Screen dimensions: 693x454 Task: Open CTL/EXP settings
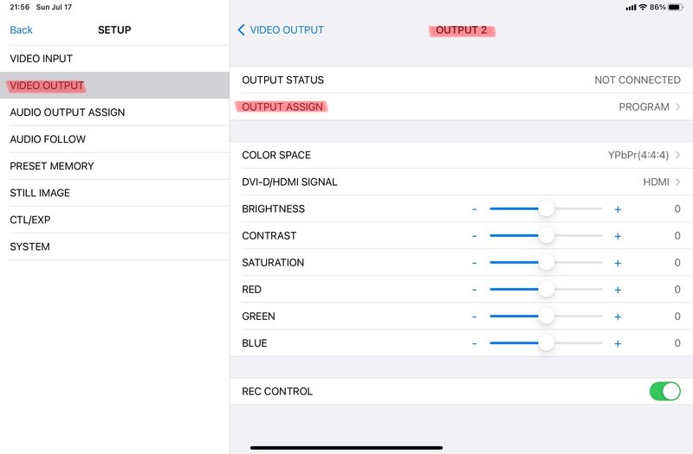(x=114, y=220)
